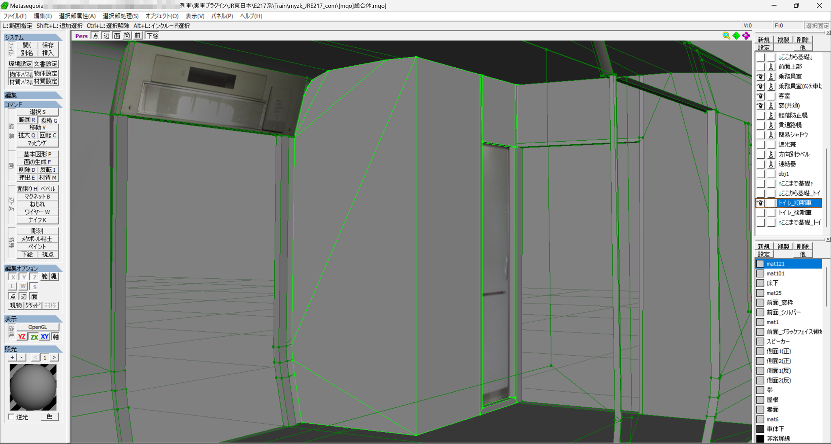The height and width of the screenshot is (444, 831).
Task: Click the magenta rotate view icon
Action: pyautogui.click(x=746, y=36)
